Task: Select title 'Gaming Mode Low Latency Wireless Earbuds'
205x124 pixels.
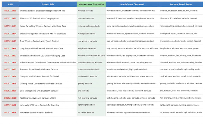Action: [x=41, y=84]
